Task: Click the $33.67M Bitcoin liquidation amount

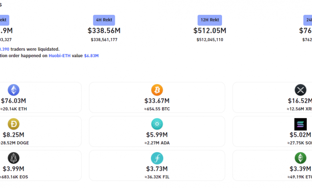Action: [157, 101]
